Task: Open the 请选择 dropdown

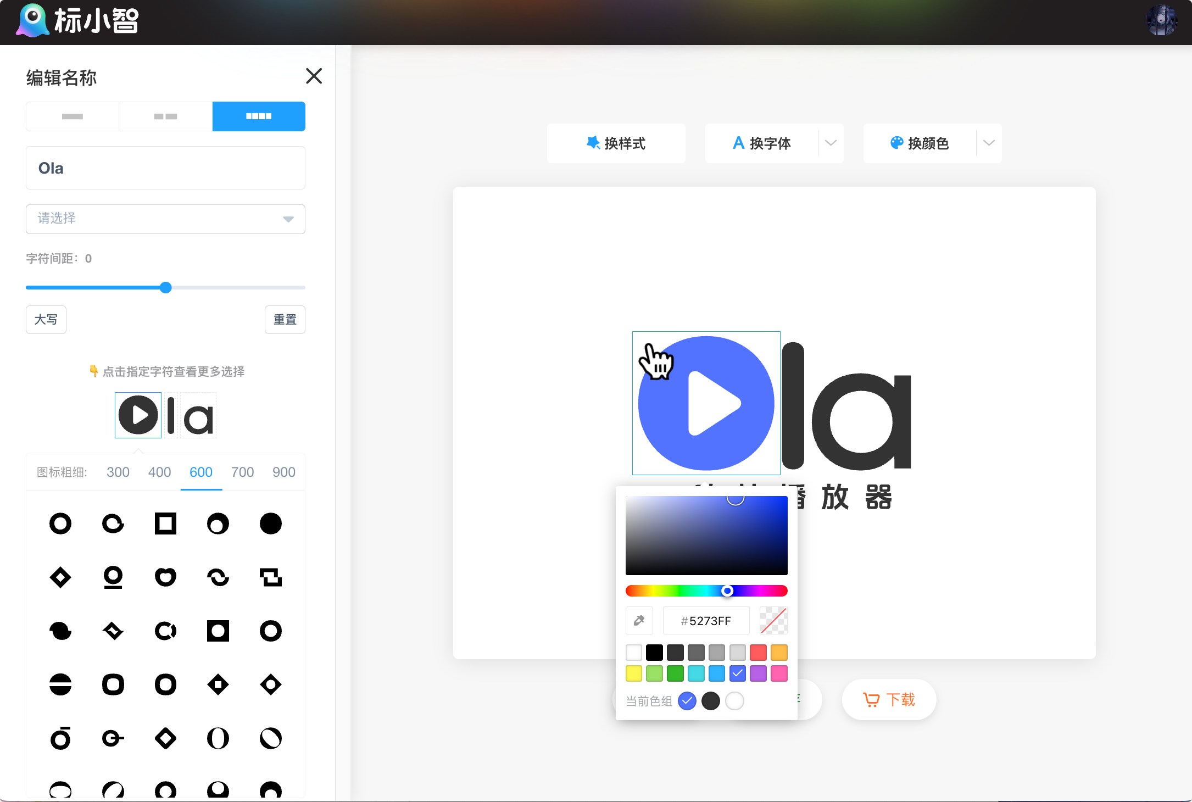Action: (x=165, y=219)
